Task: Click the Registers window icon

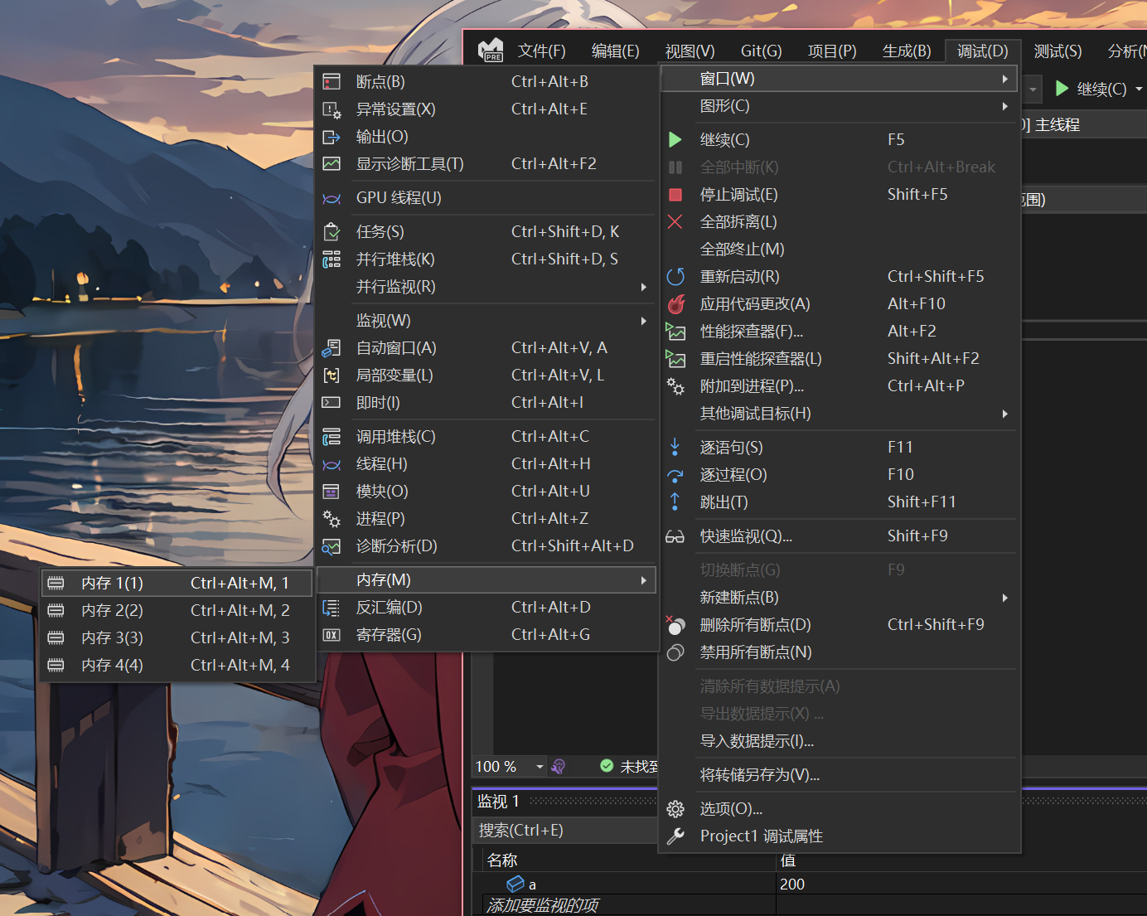Action: pyautogui.click(x=332, y=635)
